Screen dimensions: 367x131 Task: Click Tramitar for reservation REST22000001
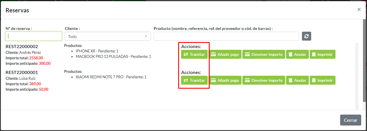pyautogui.click(x=194, y=80)
